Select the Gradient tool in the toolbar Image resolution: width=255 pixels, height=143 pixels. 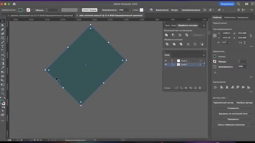[x=2, y=64]
